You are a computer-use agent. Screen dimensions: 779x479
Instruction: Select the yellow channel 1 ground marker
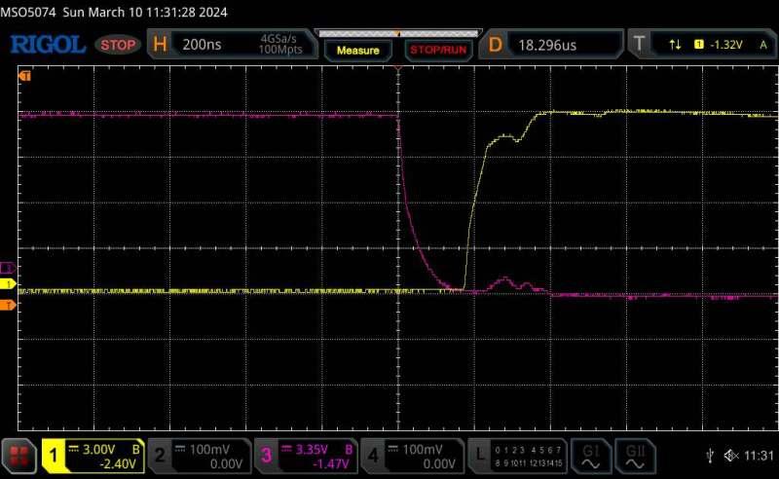(x=9, y=284)
